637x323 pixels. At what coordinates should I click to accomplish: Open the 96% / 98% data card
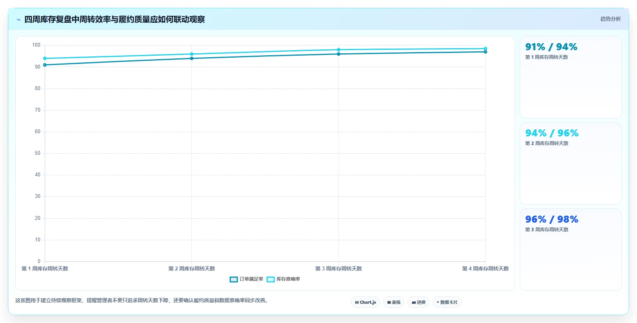pyautogui.click(x=571, y=250)
